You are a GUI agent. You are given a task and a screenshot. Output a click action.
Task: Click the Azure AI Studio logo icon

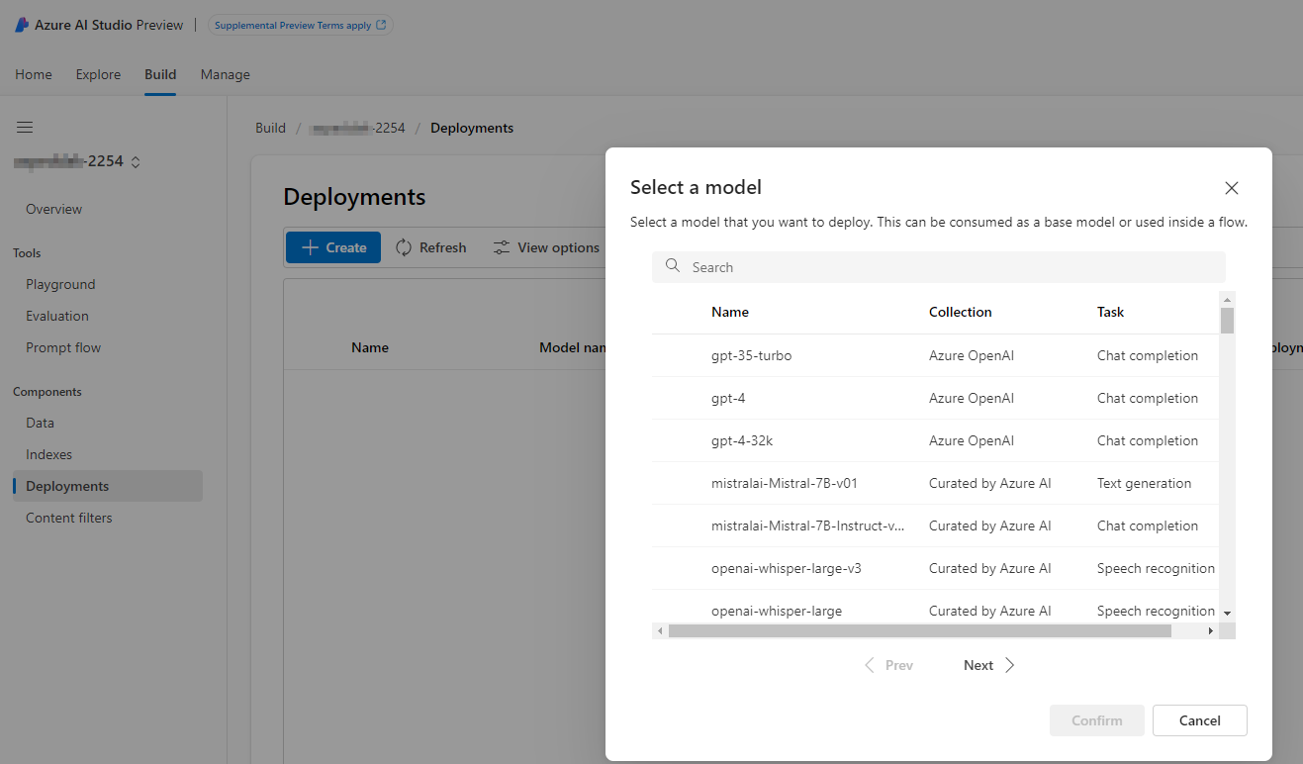click(x=22, y=25)
